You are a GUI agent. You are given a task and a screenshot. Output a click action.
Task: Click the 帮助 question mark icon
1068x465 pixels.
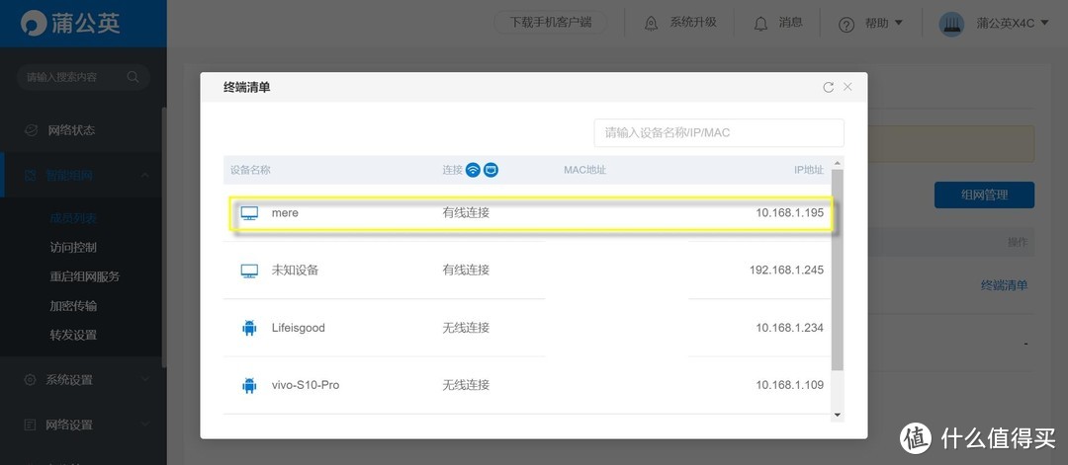[x=846, y=25]
